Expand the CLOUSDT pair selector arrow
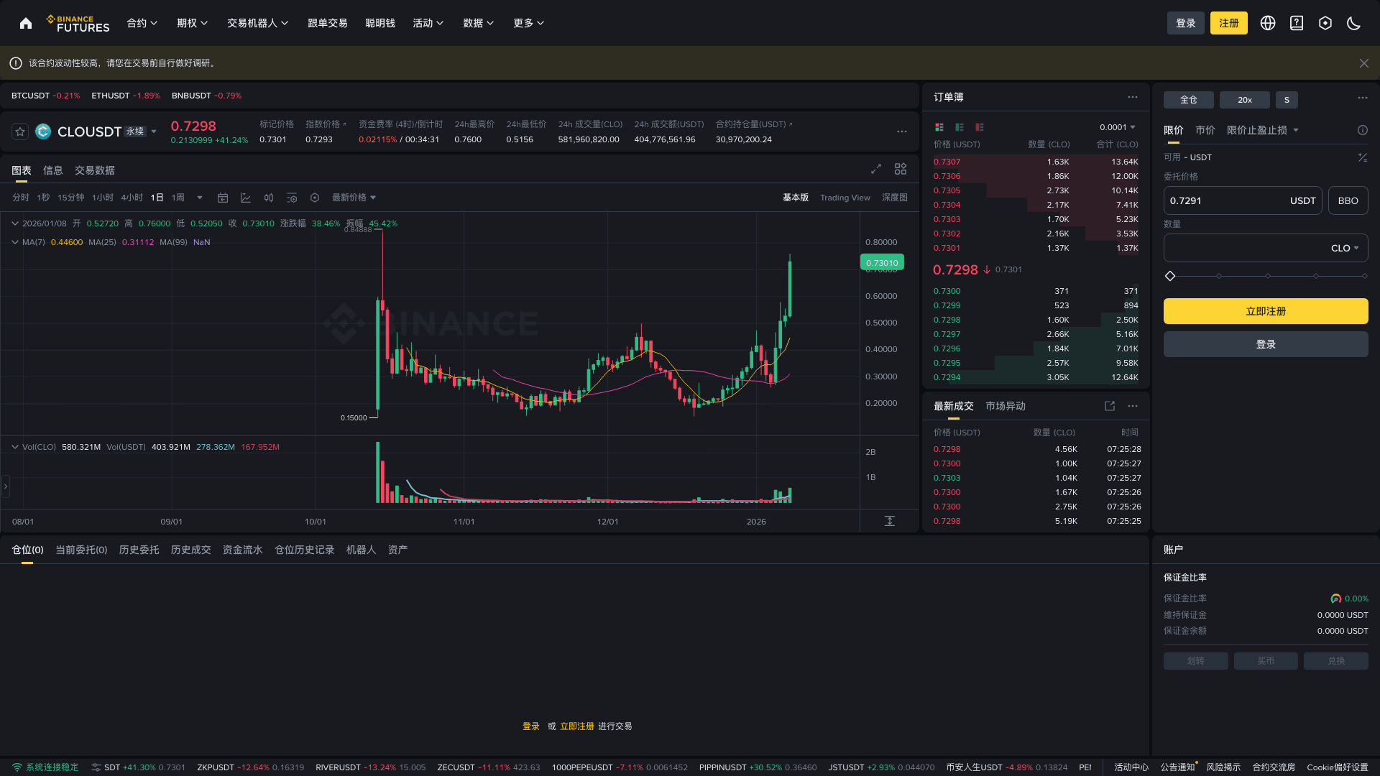Image resolution: width=1380 pixels, height=776 pixels. pos(154,131)
